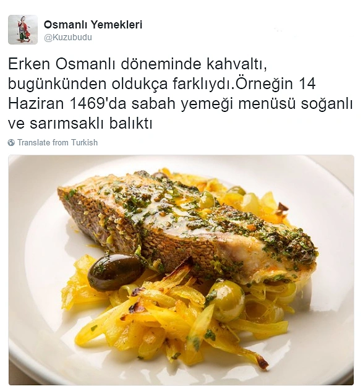Click the word "Erken" in the tweet
The height and width of the screenshot is (389, 363).
click(29, 64)
